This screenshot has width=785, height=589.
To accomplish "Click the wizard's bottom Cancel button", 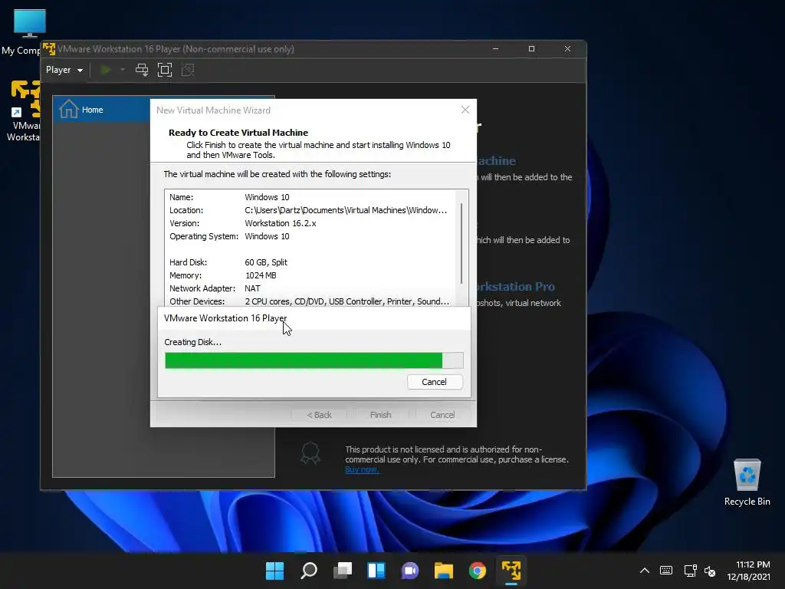I will point(442,415).
